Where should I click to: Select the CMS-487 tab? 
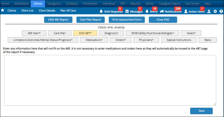pos(85,33)
